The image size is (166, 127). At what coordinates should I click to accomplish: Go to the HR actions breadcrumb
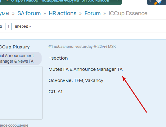63,13
